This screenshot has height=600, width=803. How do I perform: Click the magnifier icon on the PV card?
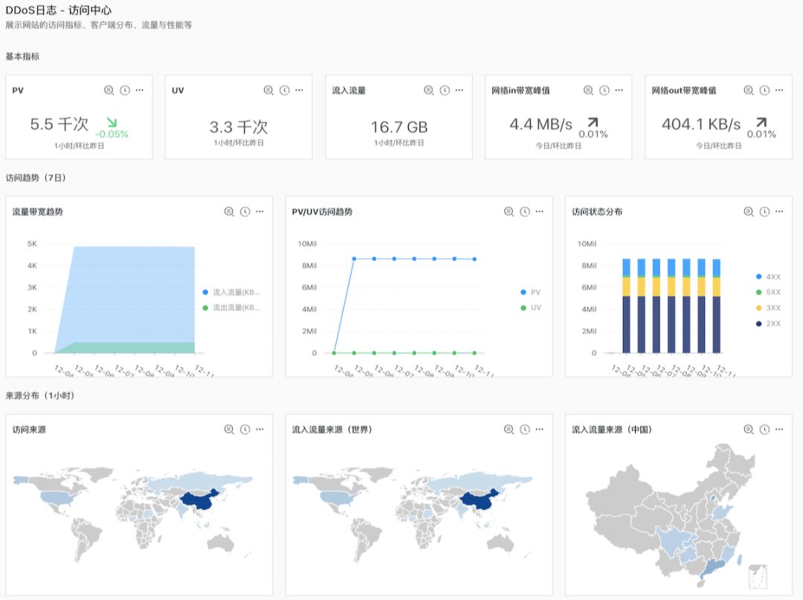109,90
